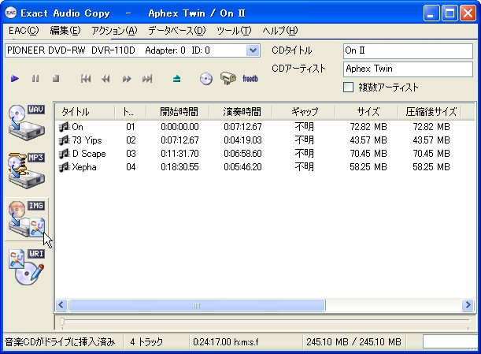Click music note icon for Xepha
Screen dimensions: 481x354
(64, 167)
